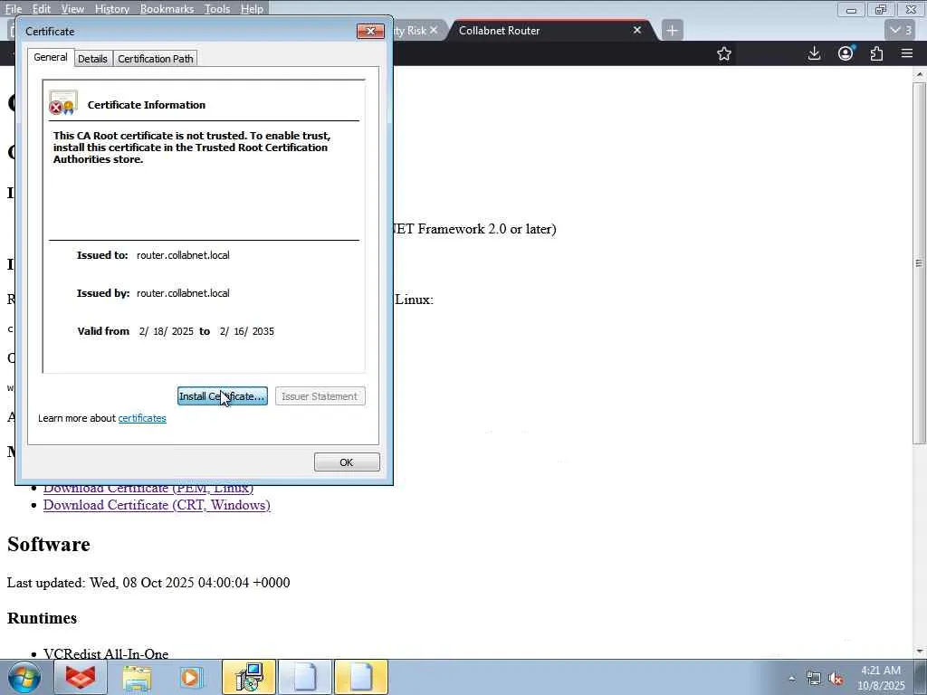Open the Certification Path tab

point(156,59)
